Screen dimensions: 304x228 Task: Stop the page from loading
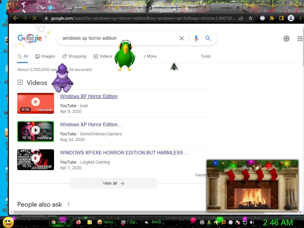click(34, 18)
